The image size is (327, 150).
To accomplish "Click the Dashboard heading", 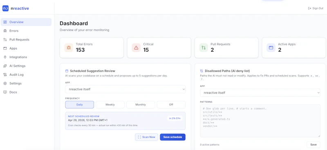I will coord(74,23).
